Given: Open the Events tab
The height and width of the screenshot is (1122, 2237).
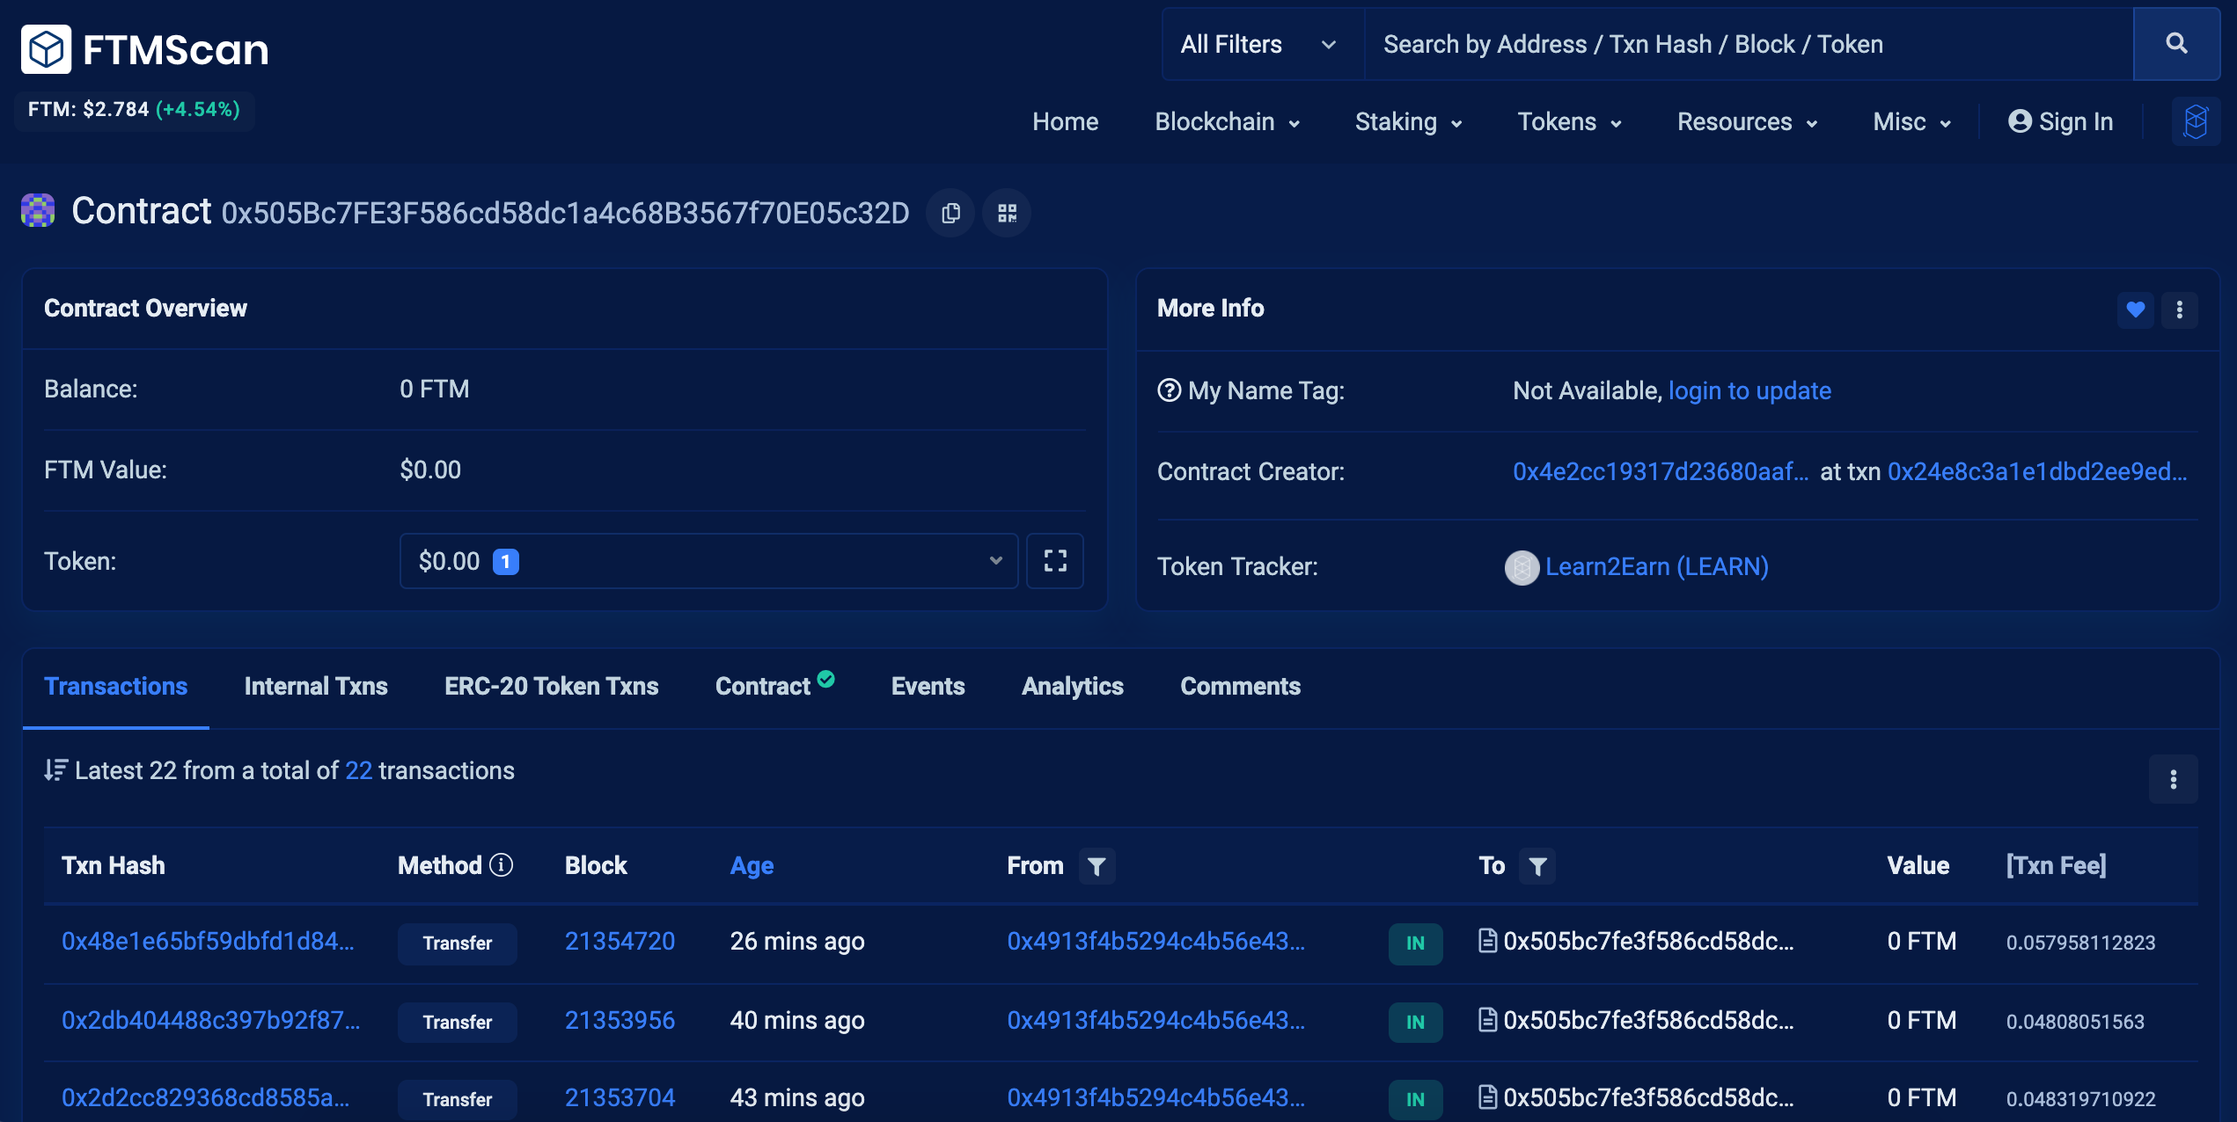Looking at the screenshot, I should (x=928, y=687).
